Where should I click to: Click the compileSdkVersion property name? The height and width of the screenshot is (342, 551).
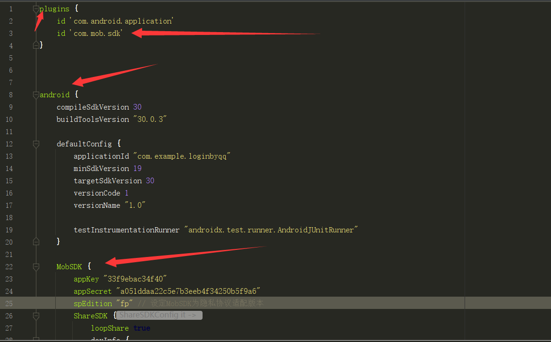(x=93, y=107)
